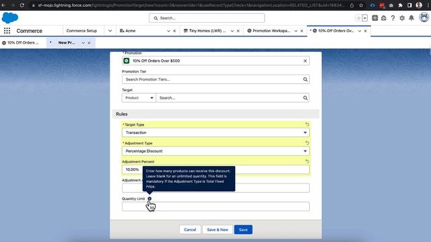The height and width of the screenshot is (242, 431).
Task: Click the Cancel button
Action: tap(190, 230)
